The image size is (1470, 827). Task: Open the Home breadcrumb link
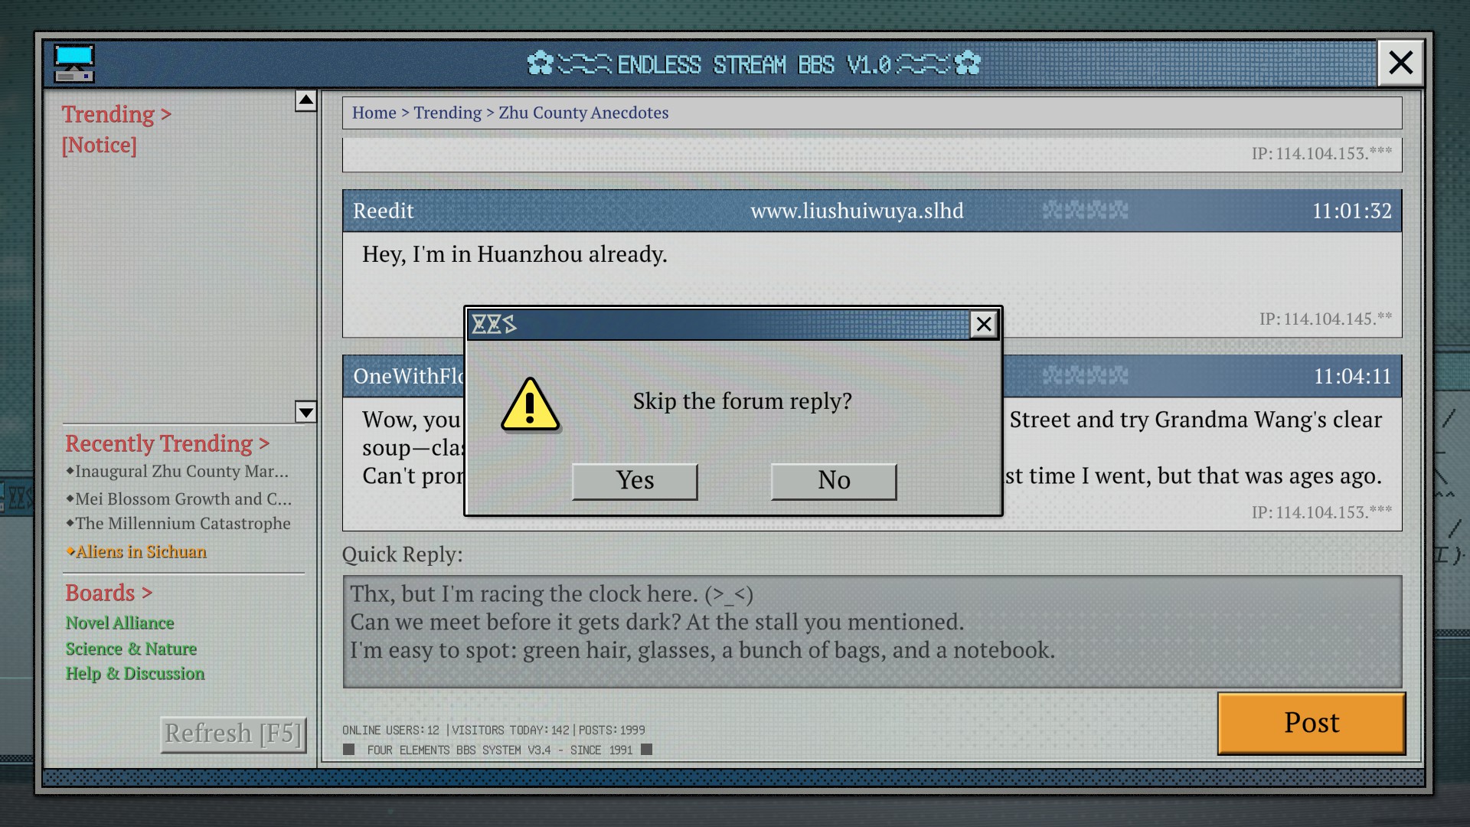click(x=374, y=113)
